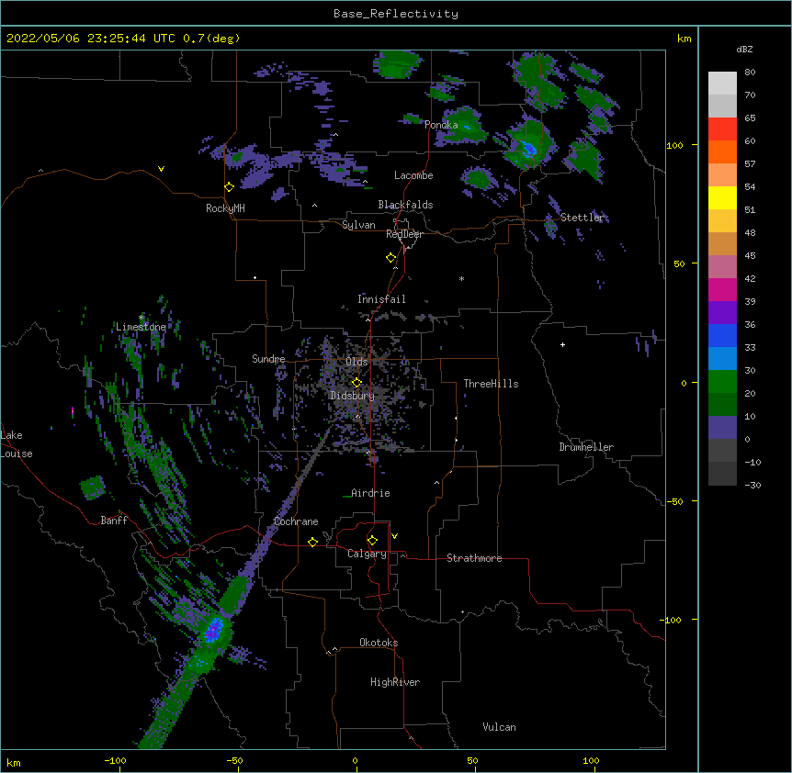
Task: Click the RedDeer city label
Action: coord(404,234)
